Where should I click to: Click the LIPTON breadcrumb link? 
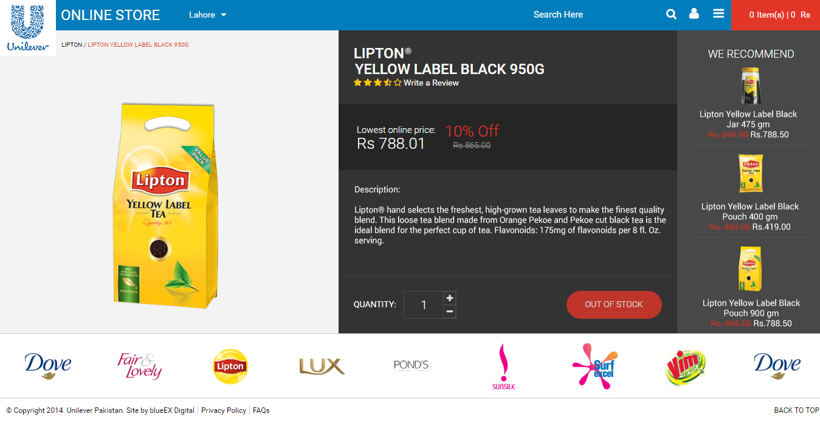[72, 45]
